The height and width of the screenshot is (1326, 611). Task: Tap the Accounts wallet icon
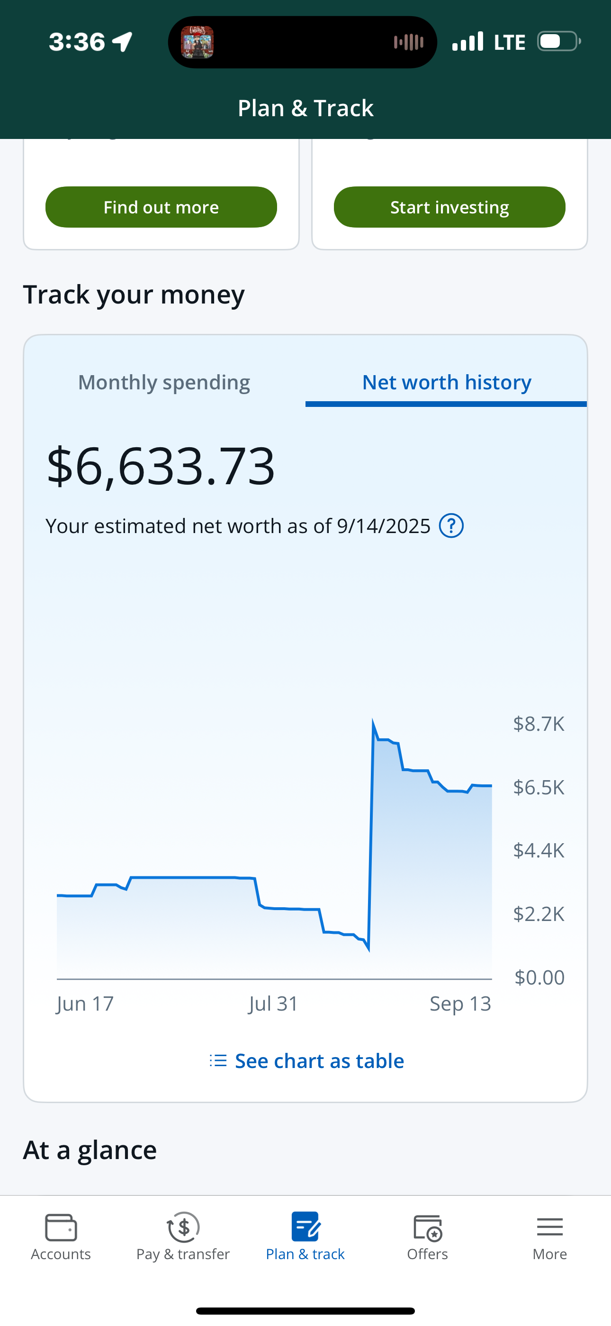[x=61, y=1227]
